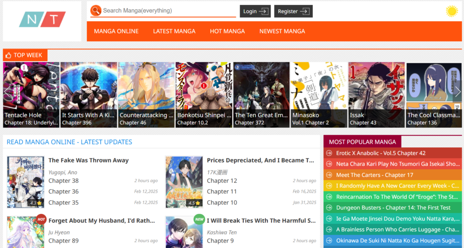Open Chapter 38 of The Fake Was Thrown Away
This screenshot has width=464, height=248.
point(63,180)
